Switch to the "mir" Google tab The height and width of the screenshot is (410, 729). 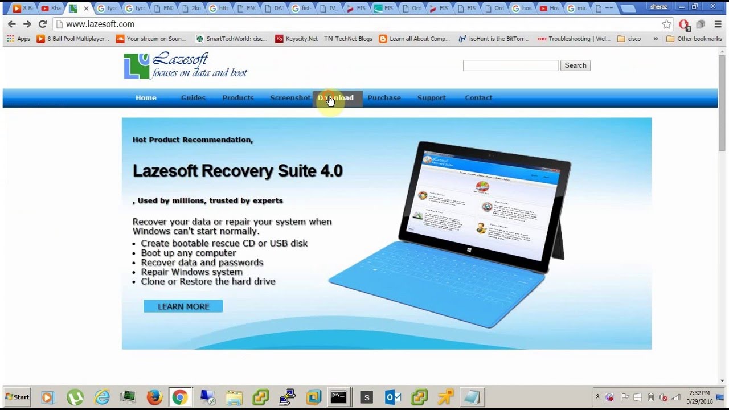(x=577, y=9)
